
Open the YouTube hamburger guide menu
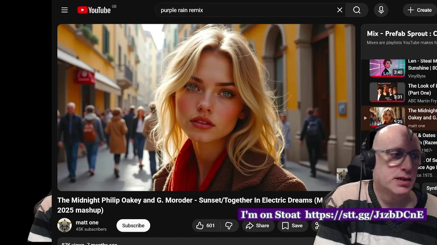coord(65,10)
